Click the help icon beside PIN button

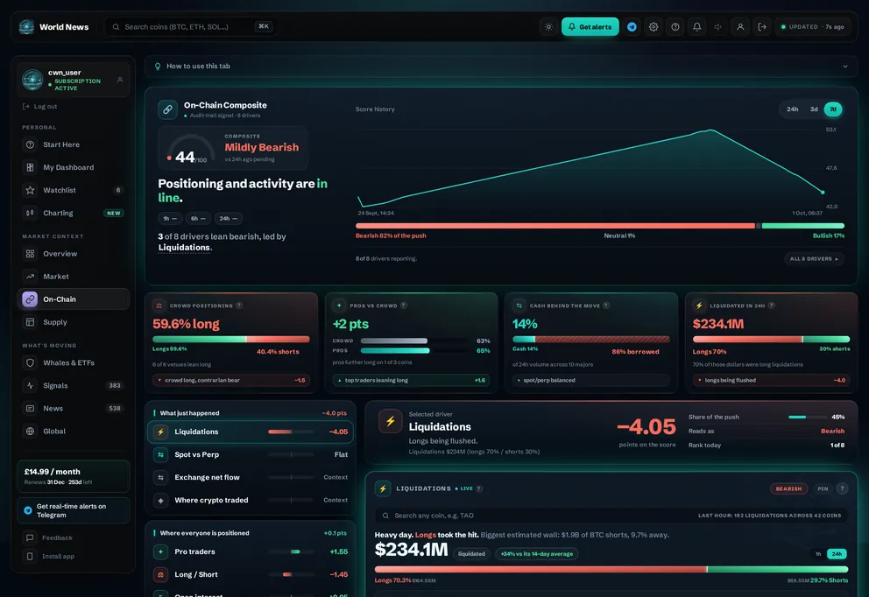pyautogui.click(x=842, y=488)
